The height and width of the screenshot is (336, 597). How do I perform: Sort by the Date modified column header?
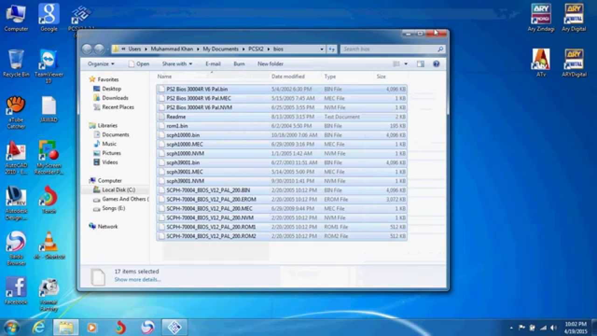click(x=288, y=77)
